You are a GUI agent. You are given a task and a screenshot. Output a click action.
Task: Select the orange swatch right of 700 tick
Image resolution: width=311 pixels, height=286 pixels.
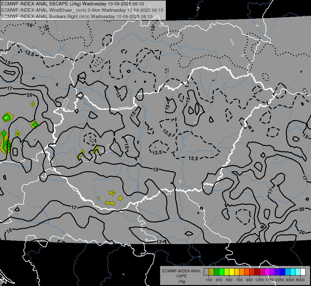(242, 272)
